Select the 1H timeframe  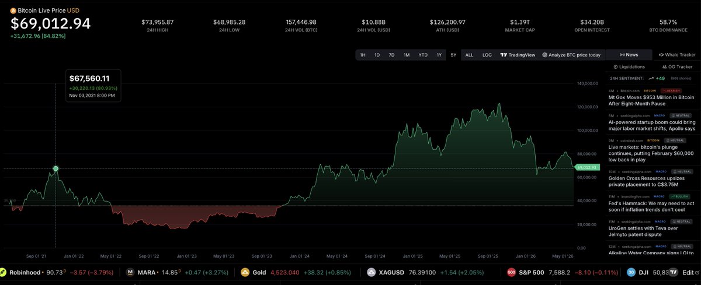(362, 55)
